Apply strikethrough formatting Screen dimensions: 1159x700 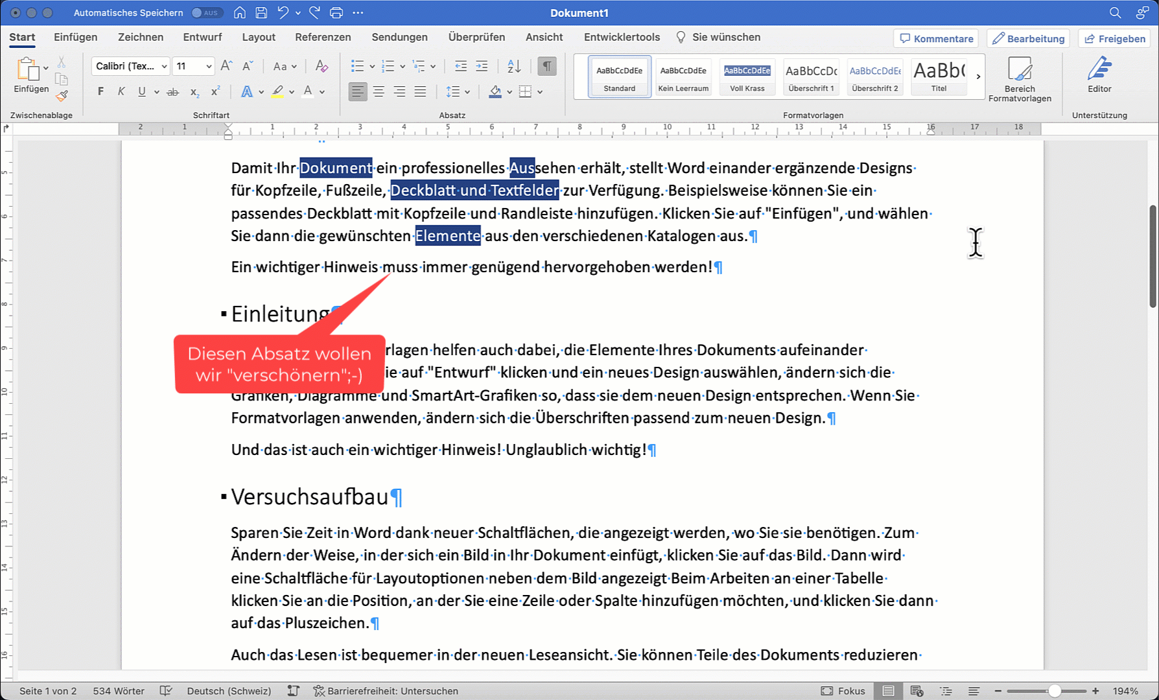coord(172,92)
